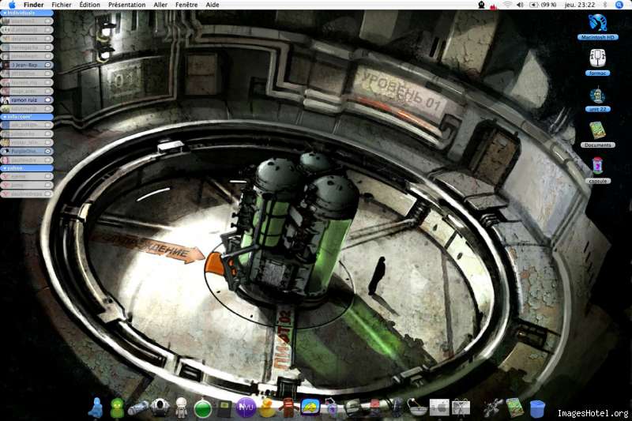Click the volume icon in menu bar

520,5
